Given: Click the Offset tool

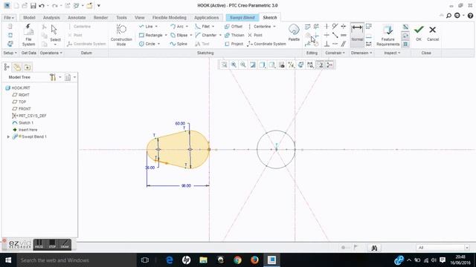Looking at the screenshot, I should [x=233, y=27].
